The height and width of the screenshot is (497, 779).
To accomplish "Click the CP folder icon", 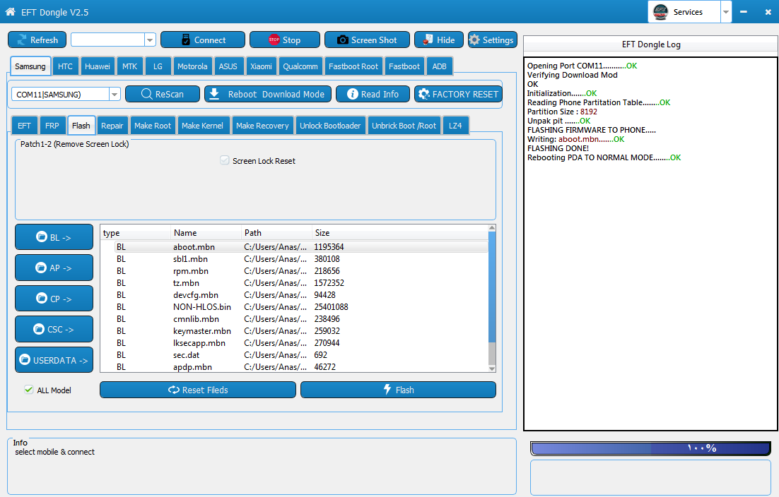I will click(x=42, y=298).
